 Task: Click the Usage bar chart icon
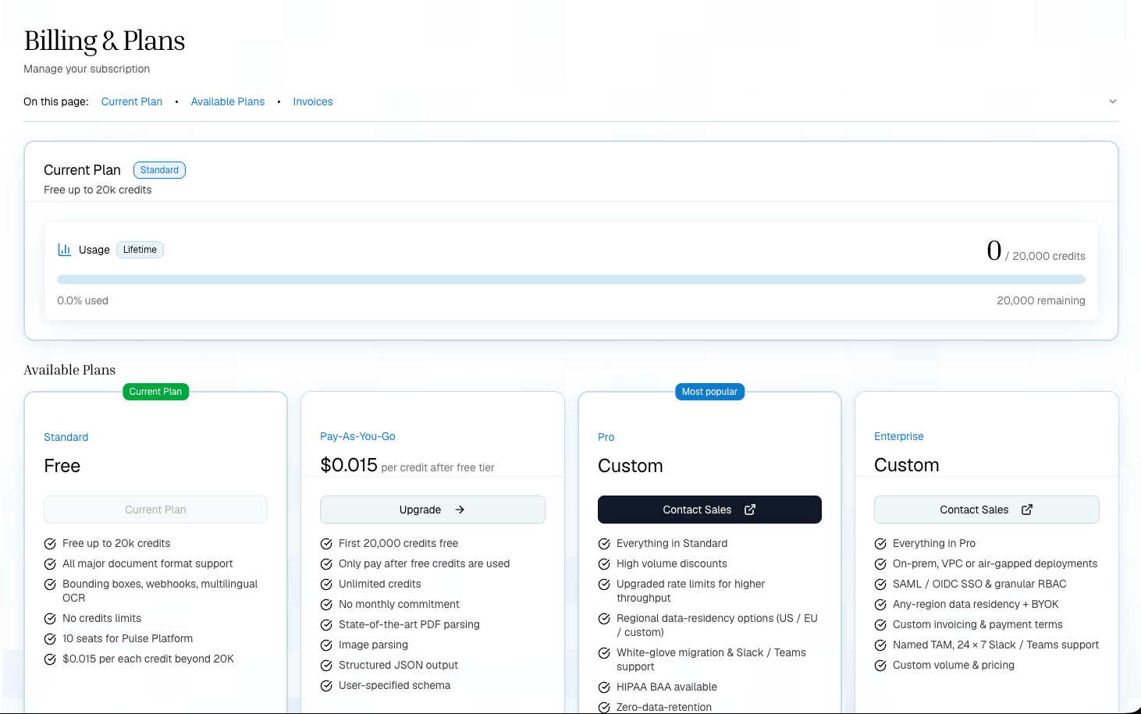(x=64, y=250)
